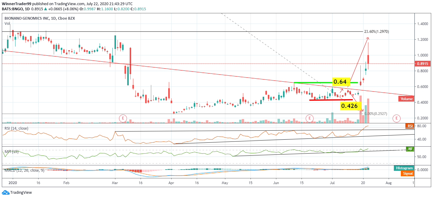The width and height of the screenshot is (433, 198).
Task: Select the RSI label tag on price scale
Action: click(x=409, y=126)
